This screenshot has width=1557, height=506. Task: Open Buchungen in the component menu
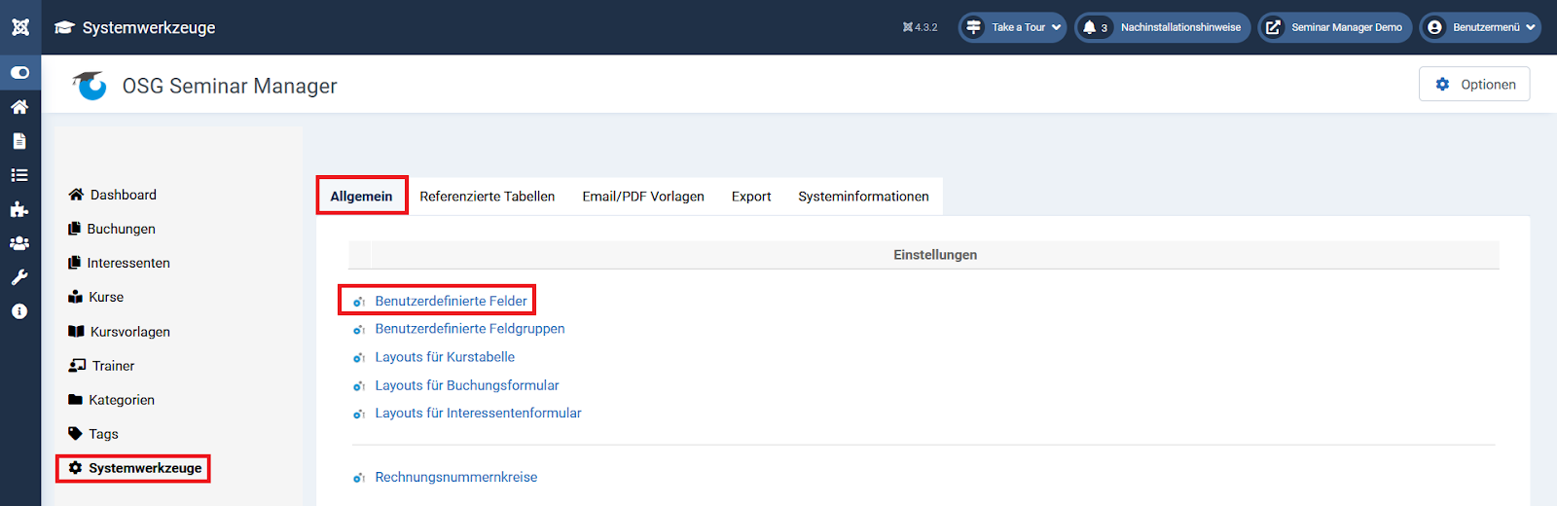click(x=122, y=229)
